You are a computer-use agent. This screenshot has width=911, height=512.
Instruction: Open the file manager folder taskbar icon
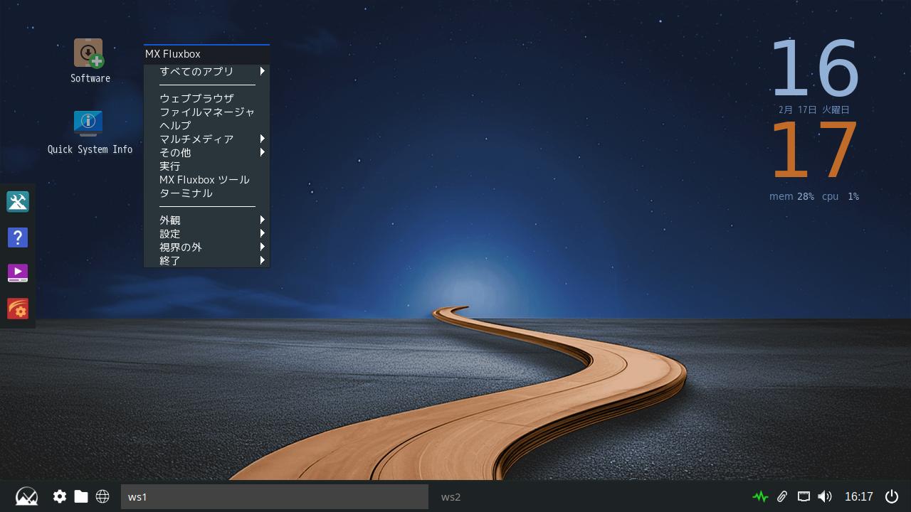(81, 496)
